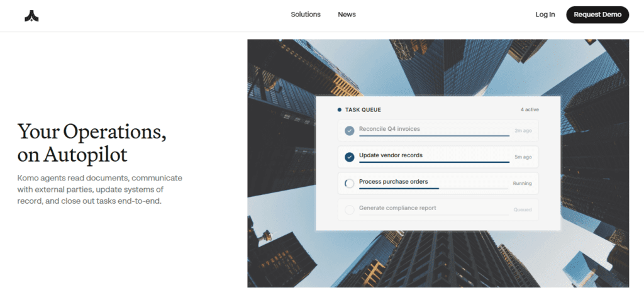Toggle the checkmark for Update vendor records
This screenshot has width=644, height=300.
[350, 157]
